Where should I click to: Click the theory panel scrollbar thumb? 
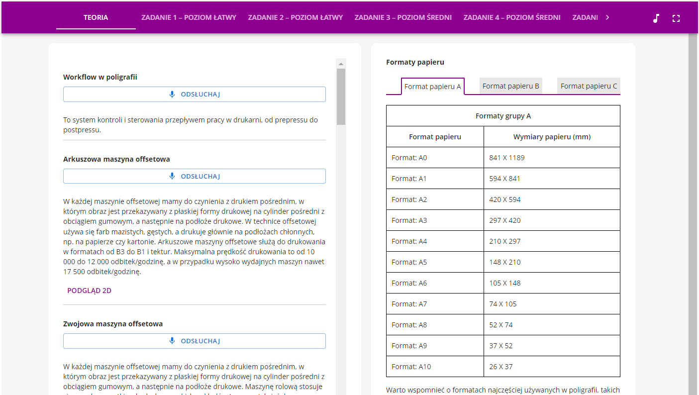click(x=341, y=96)
